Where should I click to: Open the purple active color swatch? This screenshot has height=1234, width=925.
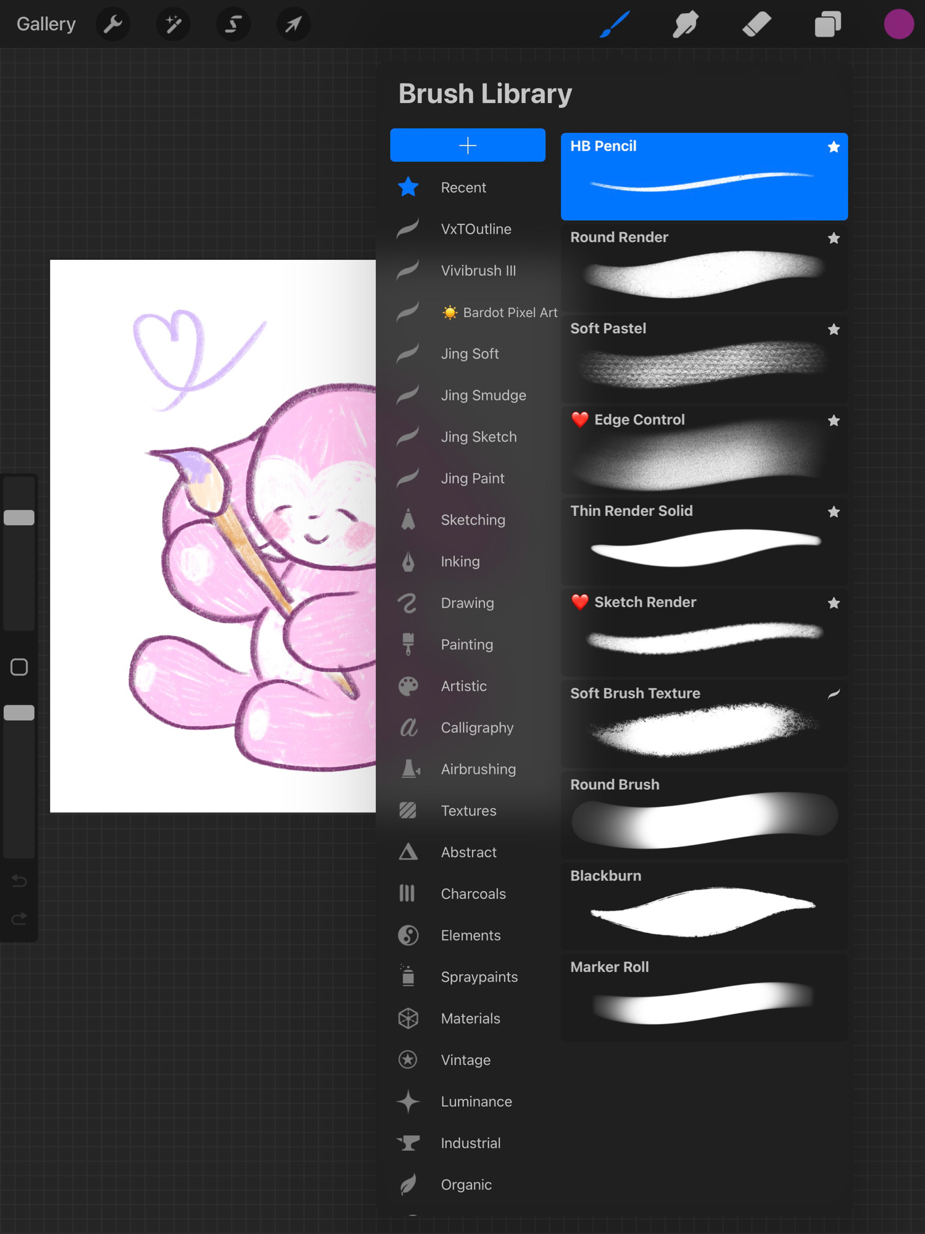(898, 25)
